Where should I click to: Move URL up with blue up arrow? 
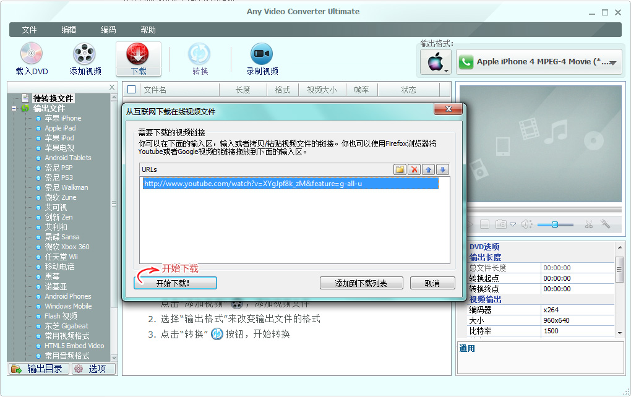pos(428,169)
